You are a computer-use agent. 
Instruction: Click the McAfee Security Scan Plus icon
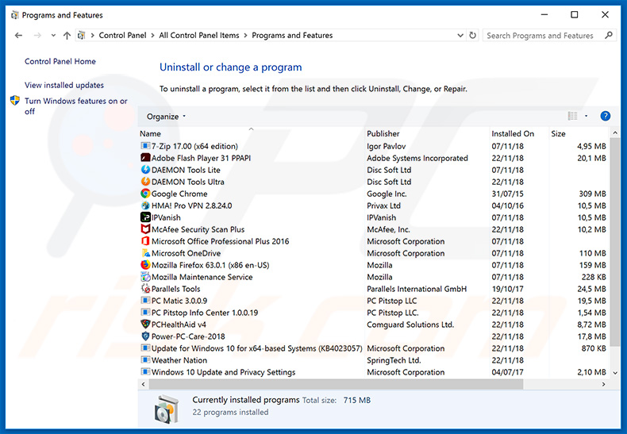click(145, 229)
